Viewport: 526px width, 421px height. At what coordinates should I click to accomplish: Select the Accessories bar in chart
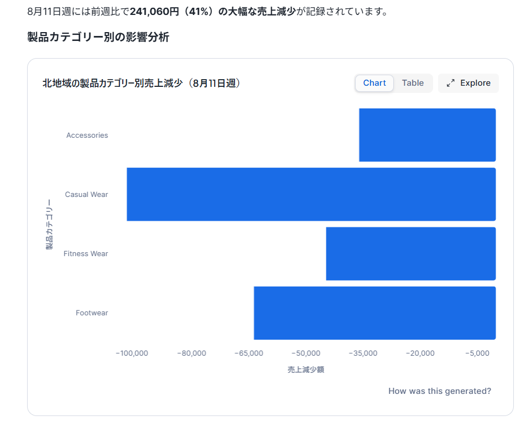(428, 135)
